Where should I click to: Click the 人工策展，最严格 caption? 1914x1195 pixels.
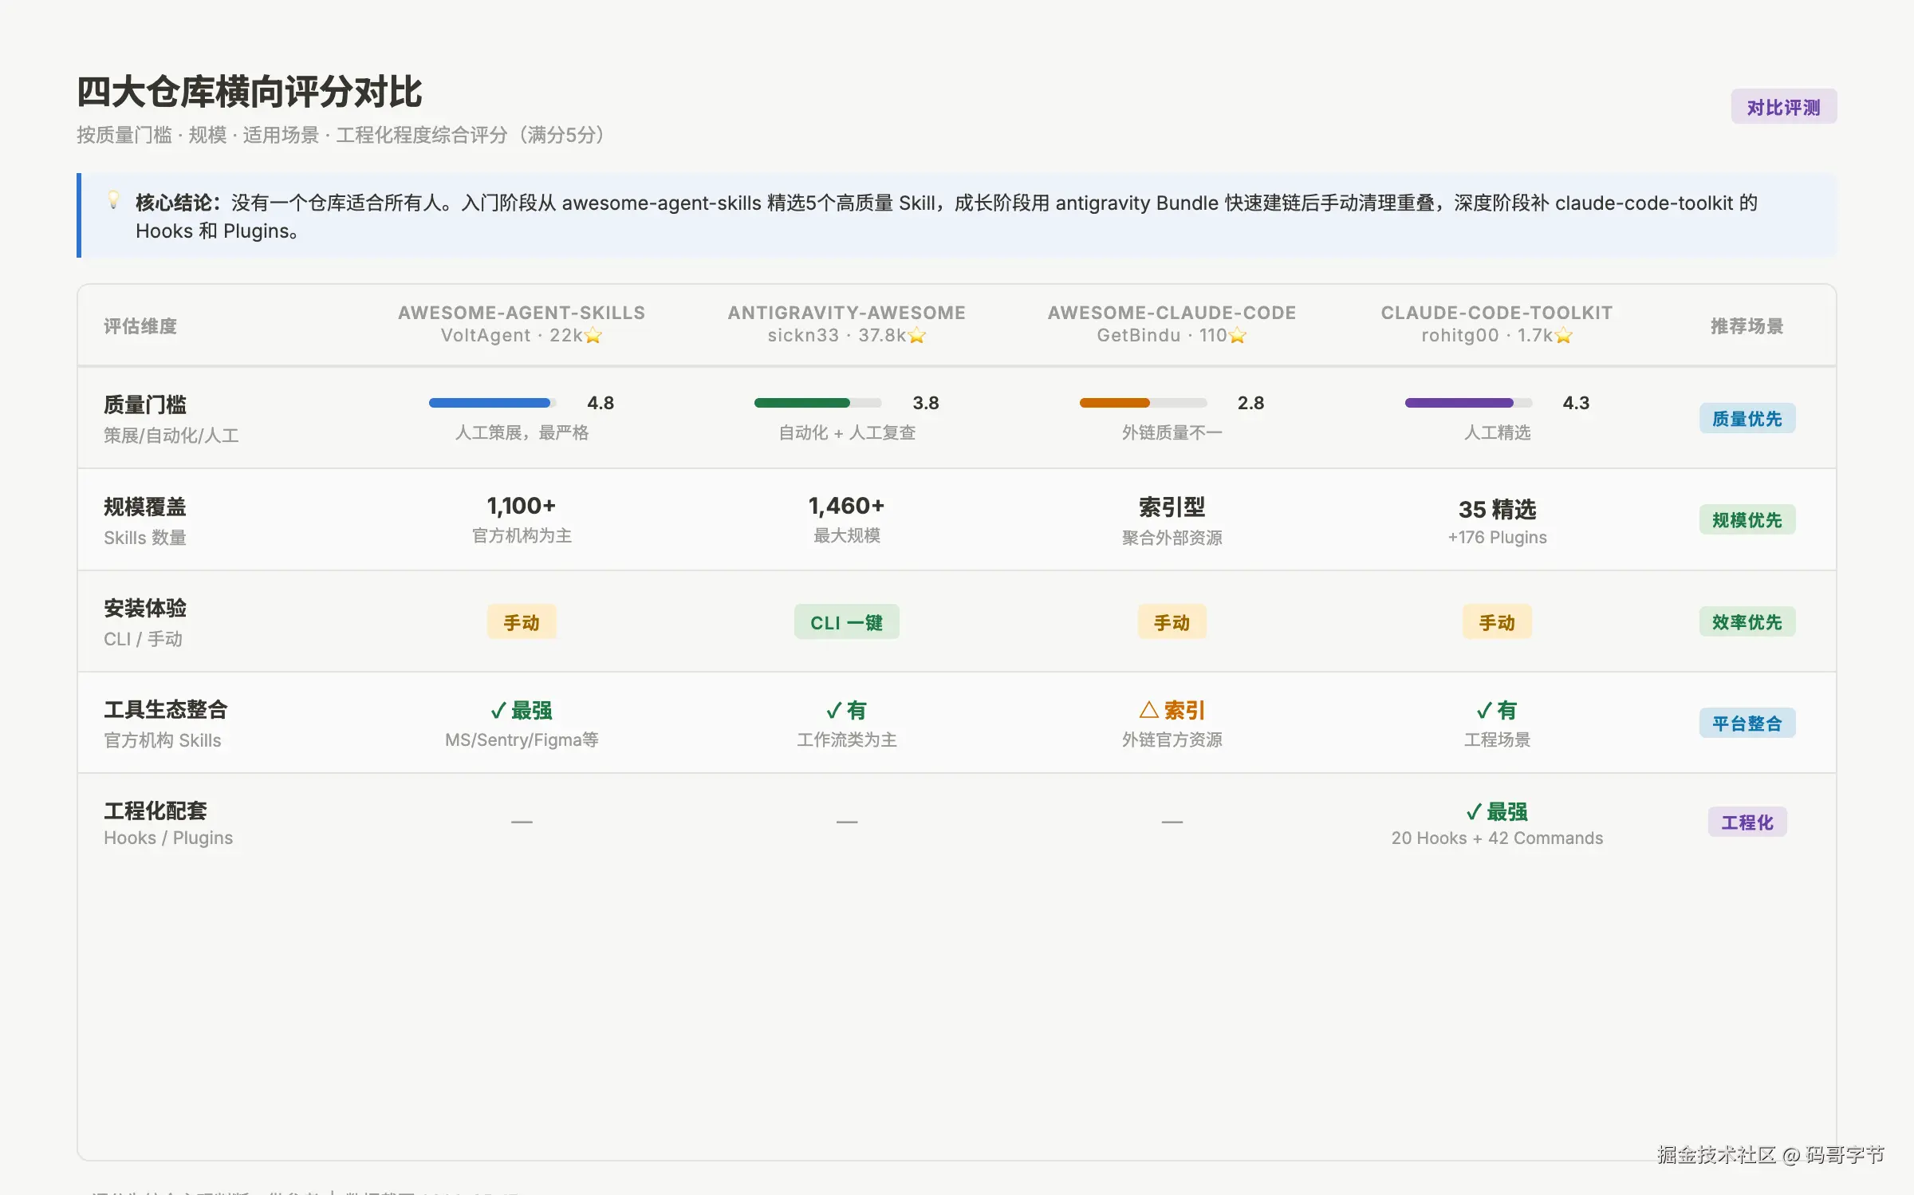522,433
